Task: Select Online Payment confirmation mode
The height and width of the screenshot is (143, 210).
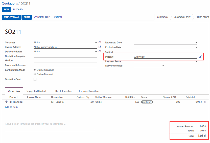Action: pos(35,74)
